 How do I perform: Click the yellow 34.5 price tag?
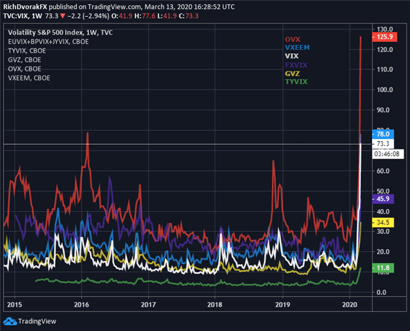click(x=383, y=222)
